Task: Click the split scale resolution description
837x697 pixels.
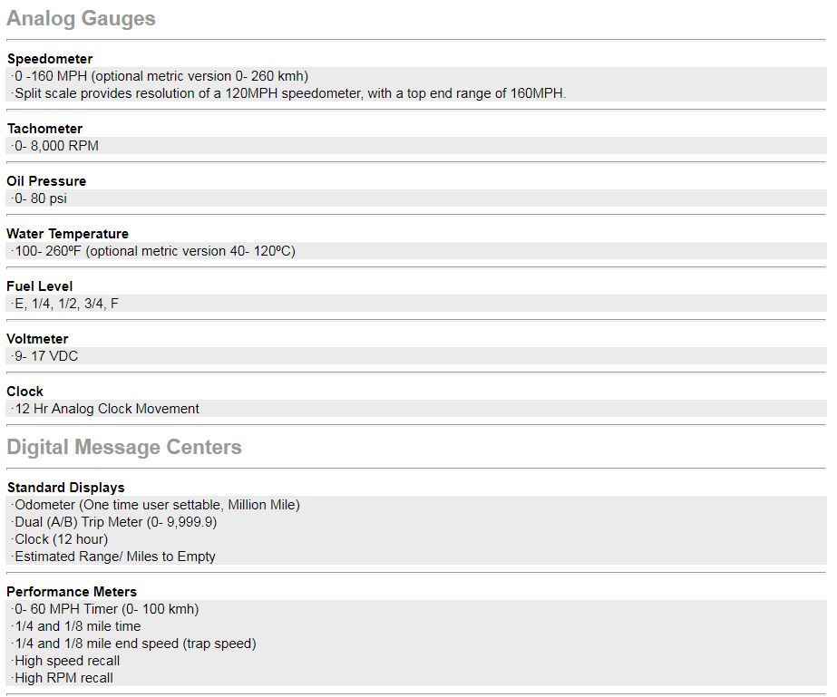Action: [x=290, y=93]
